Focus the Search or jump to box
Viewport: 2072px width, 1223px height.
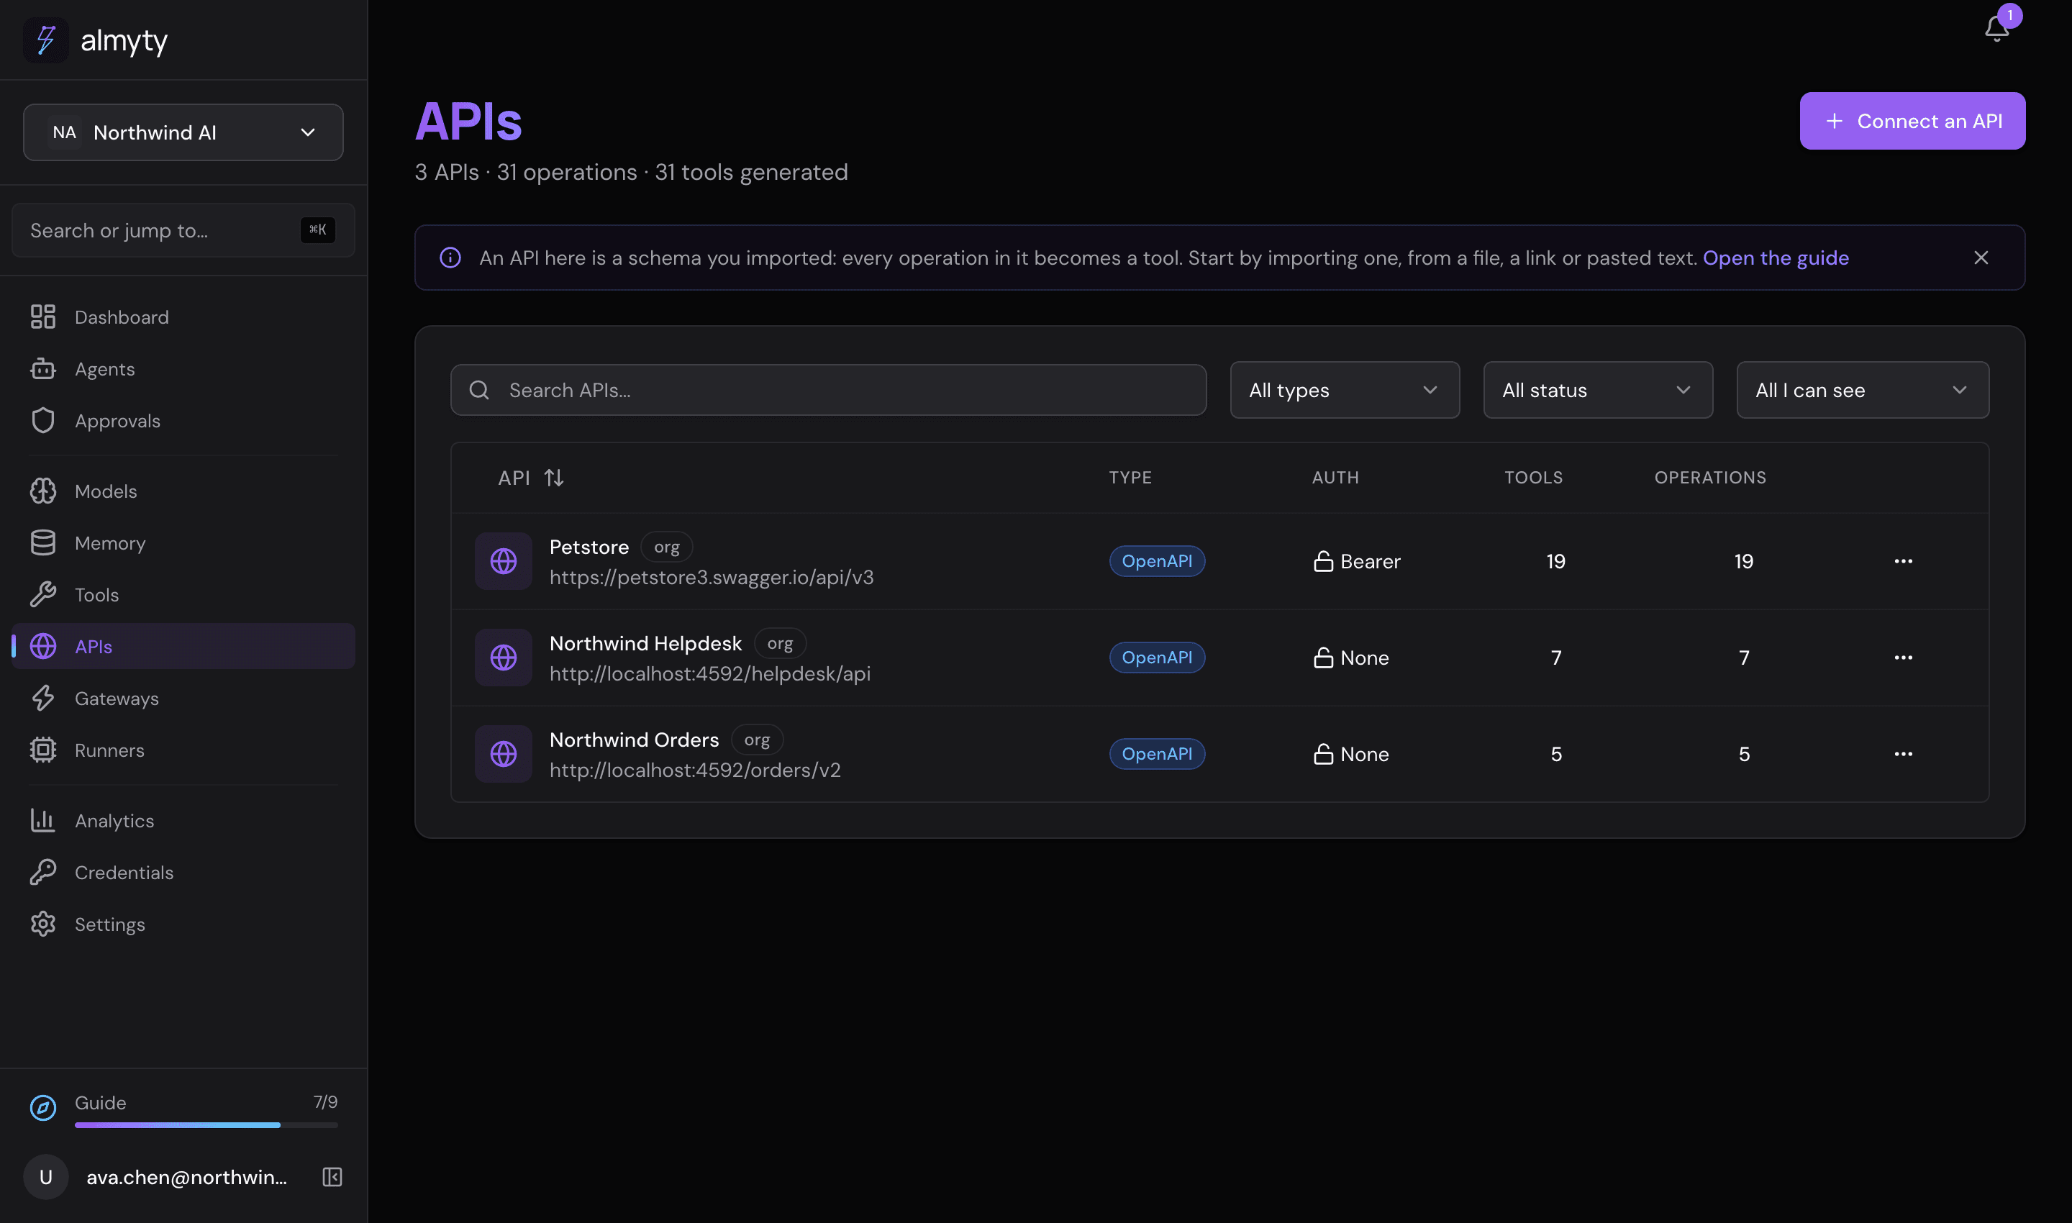[x=183, y=230]
